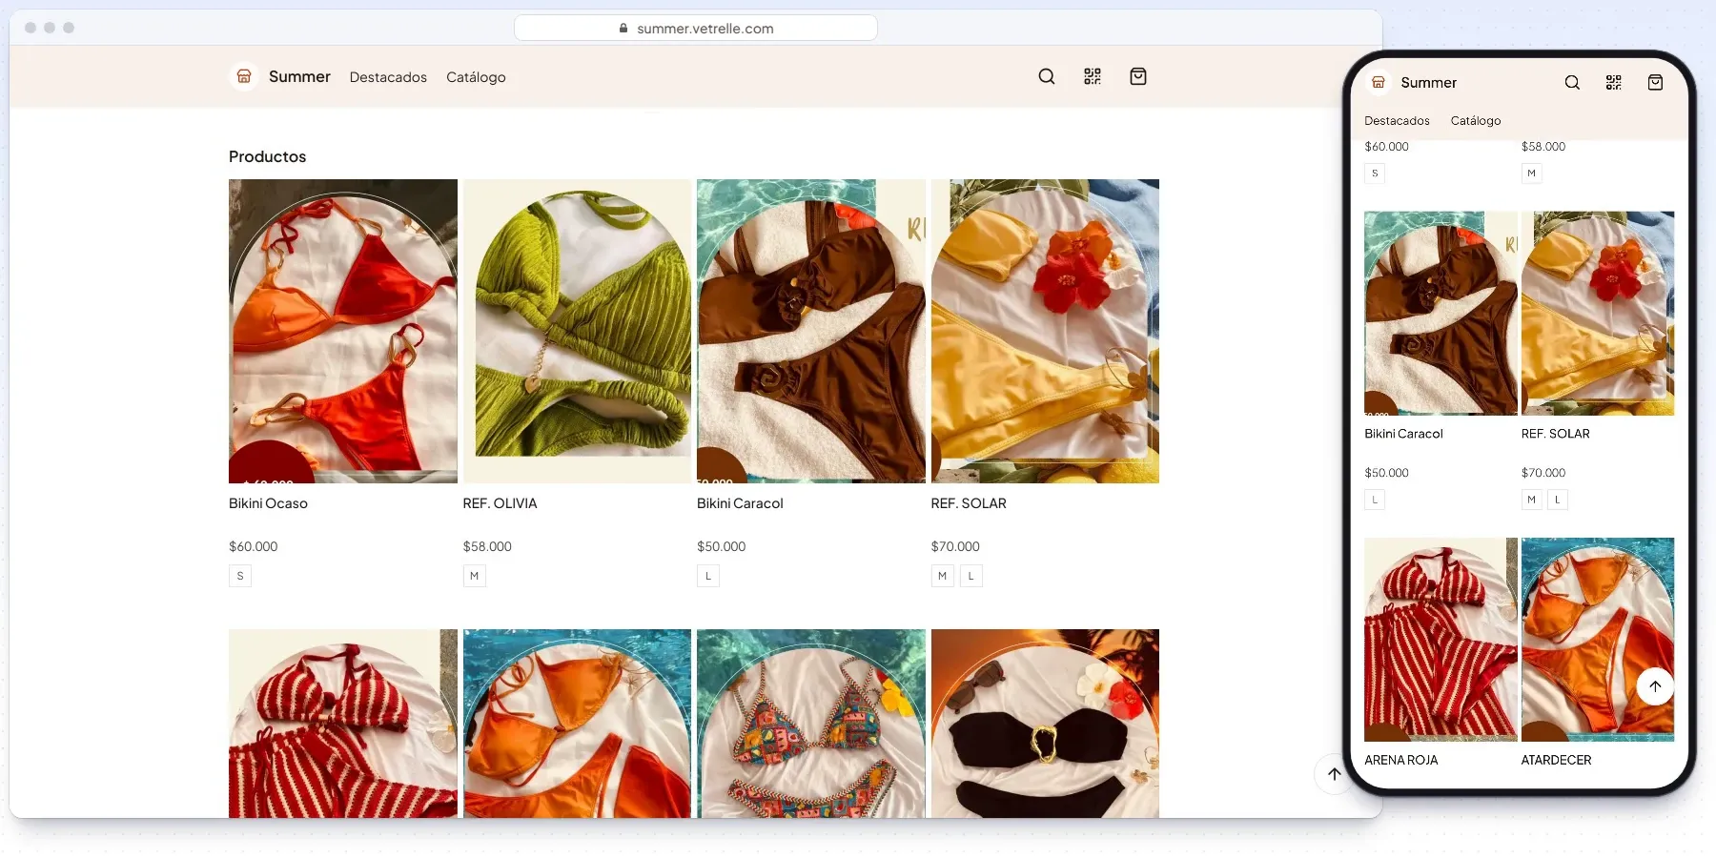Tap the Summer store logo in mobile preview
Screen dimensions: 1716x858
[x=1379, y=83]
